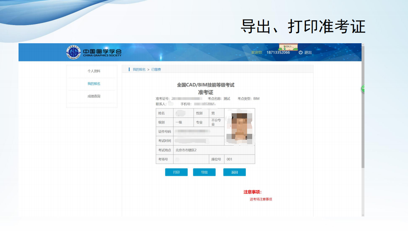Image resolution: width=408 pixels, height=231 pixels.
Task: Click the account phone number in header
Action: point(278,53)
